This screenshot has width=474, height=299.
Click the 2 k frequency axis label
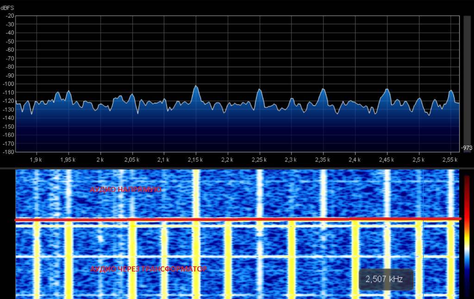coord(100,160)
